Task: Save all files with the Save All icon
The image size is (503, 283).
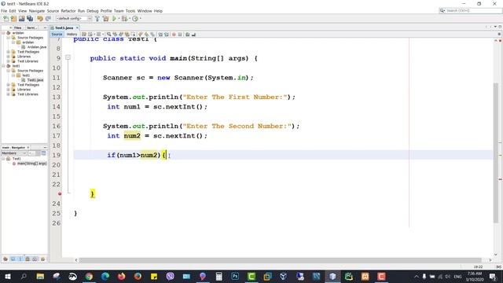Action: pyautogui.click(x=30, y=19)
